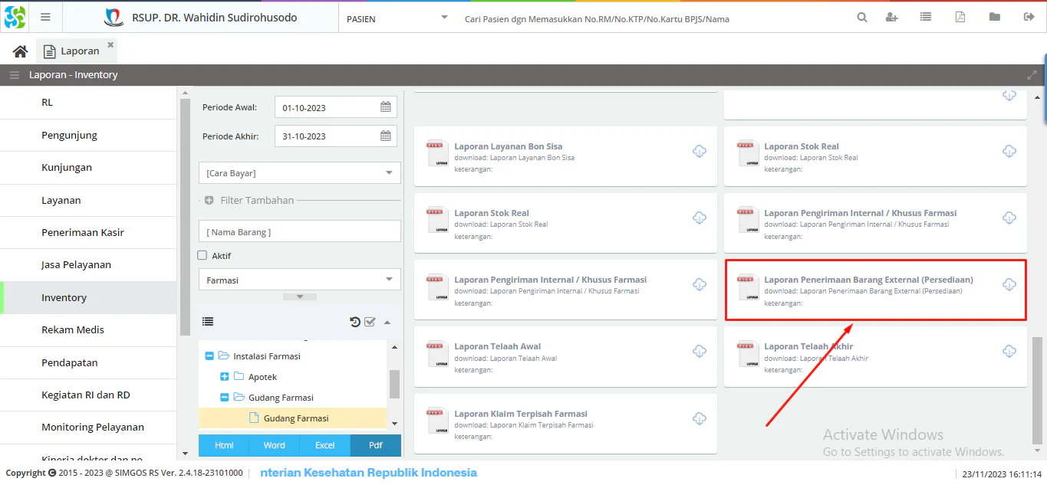Click the logout icon
The image size is (1047, 485).
pyautogui.click(x=1029, y=17)
